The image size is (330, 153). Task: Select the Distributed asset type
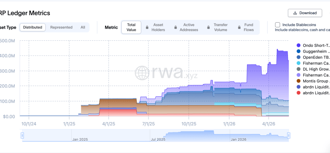(x=33, y=27)
